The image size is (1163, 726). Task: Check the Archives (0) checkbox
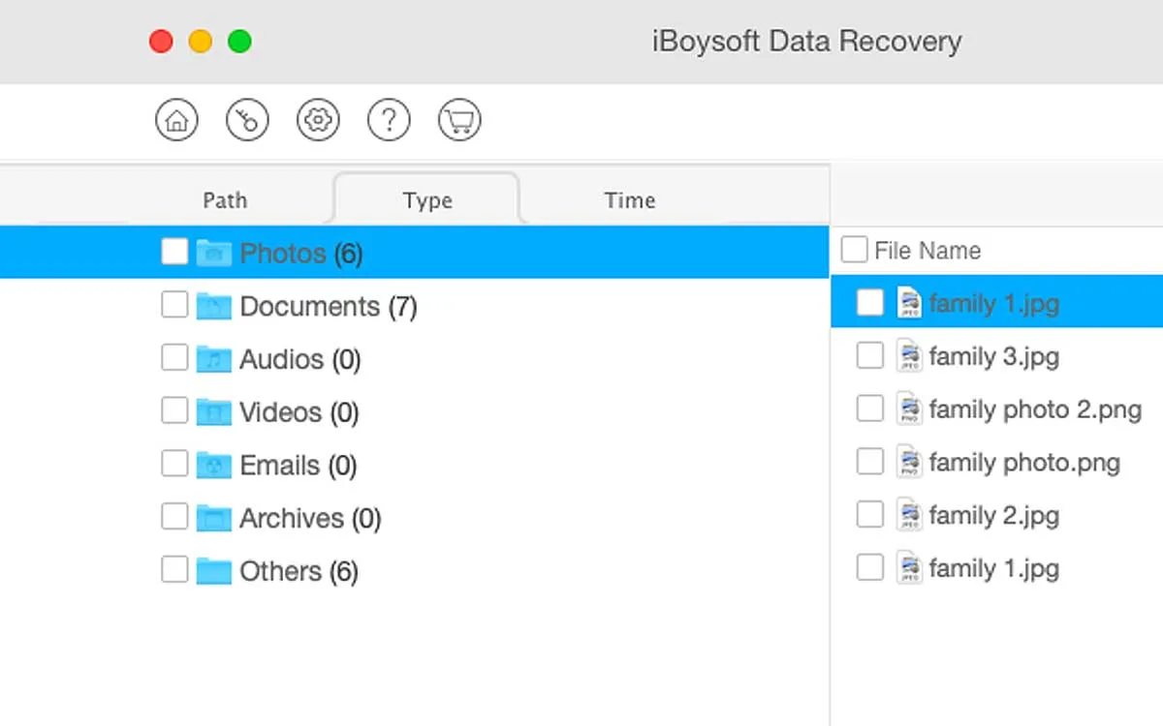(x=174, y=516)
